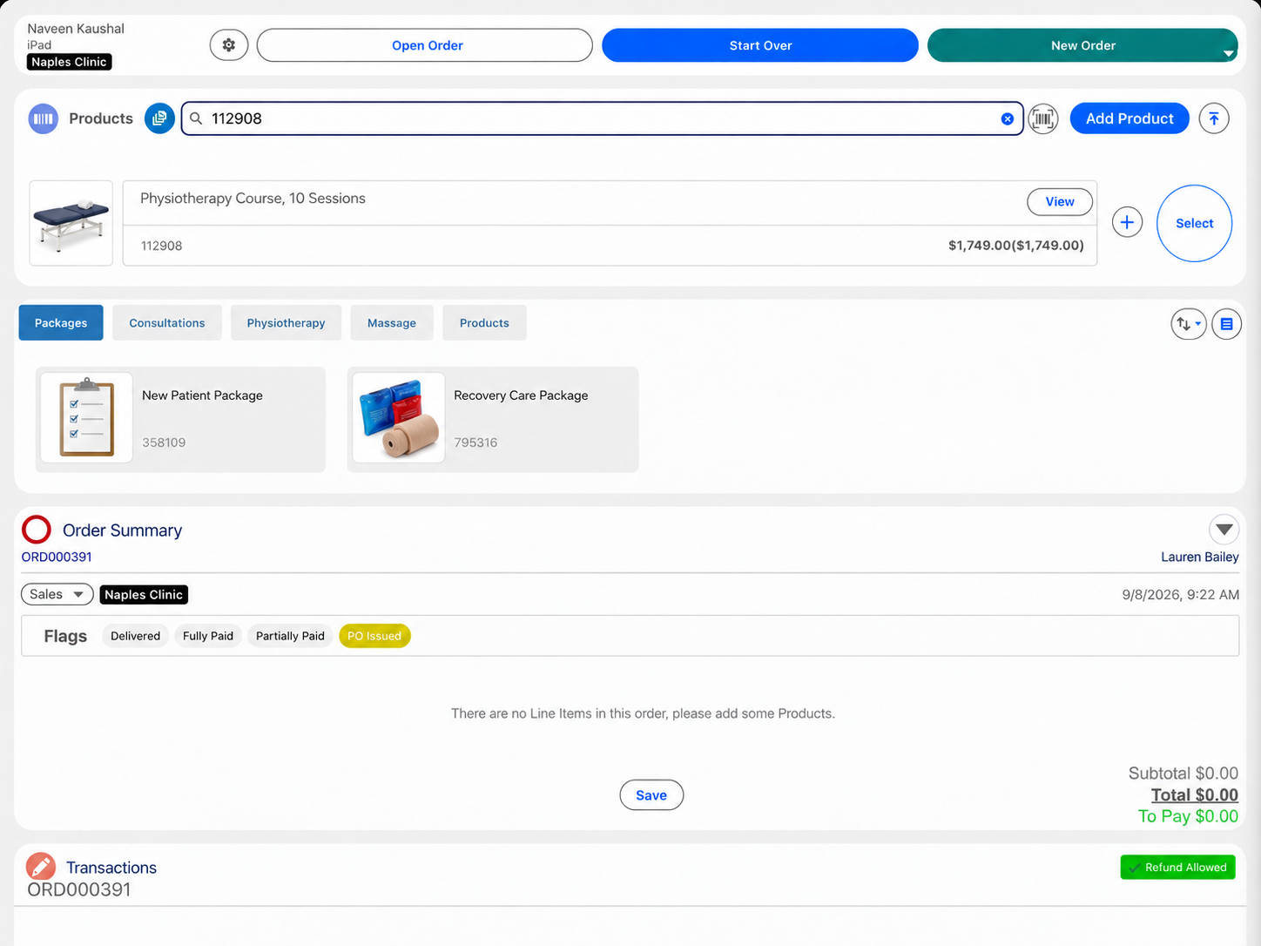Image resolution: width=1261 pixels, height=946 pixels.
Task: Open the Sales order type dropdown
Action: pyautogui.click(x=57, y=594)
